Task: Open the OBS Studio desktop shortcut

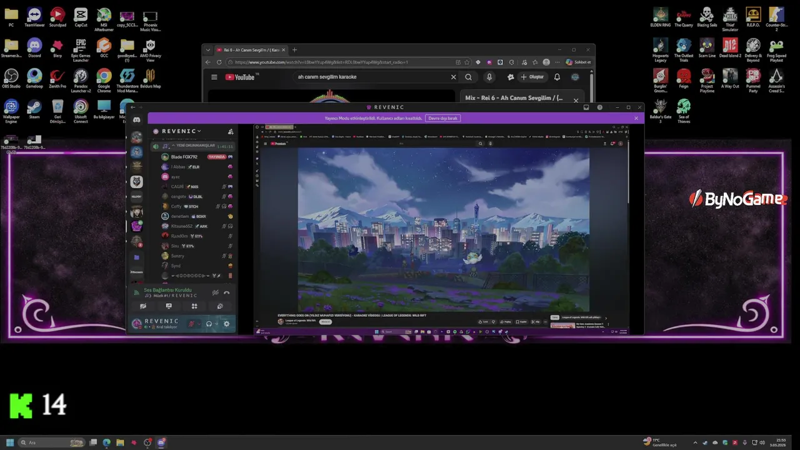Action: click(x=11, y=78)
